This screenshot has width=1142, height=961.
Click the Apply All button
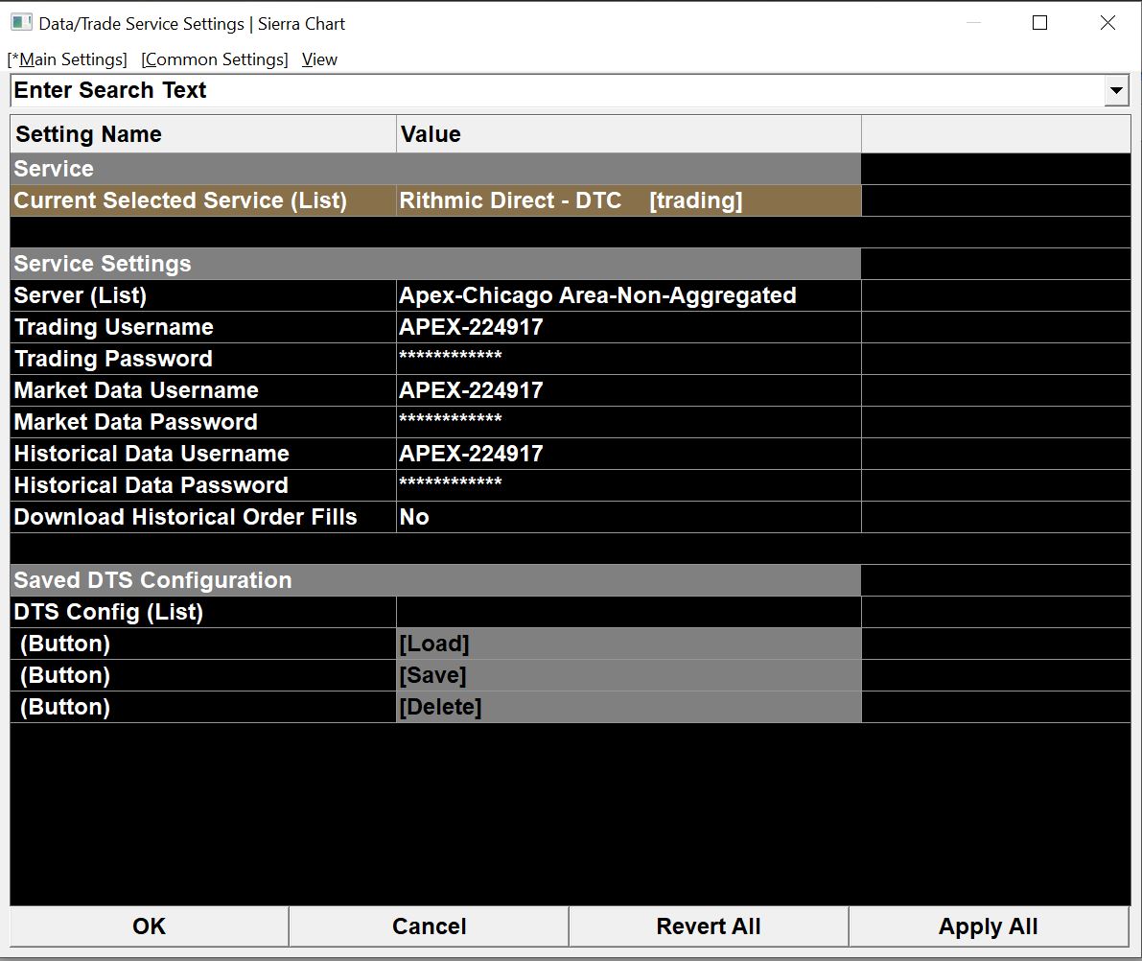[x=989, y=926]
